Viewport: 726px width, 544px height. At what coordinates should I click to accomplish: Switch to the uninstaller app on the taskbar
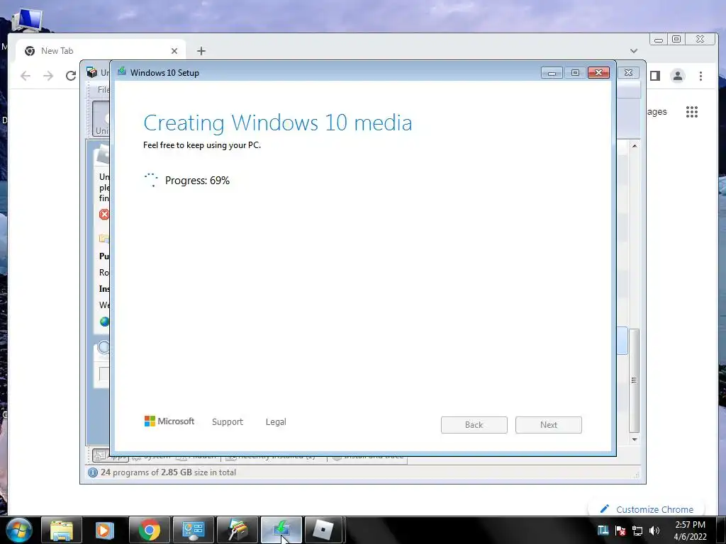[x=237, y=530]
